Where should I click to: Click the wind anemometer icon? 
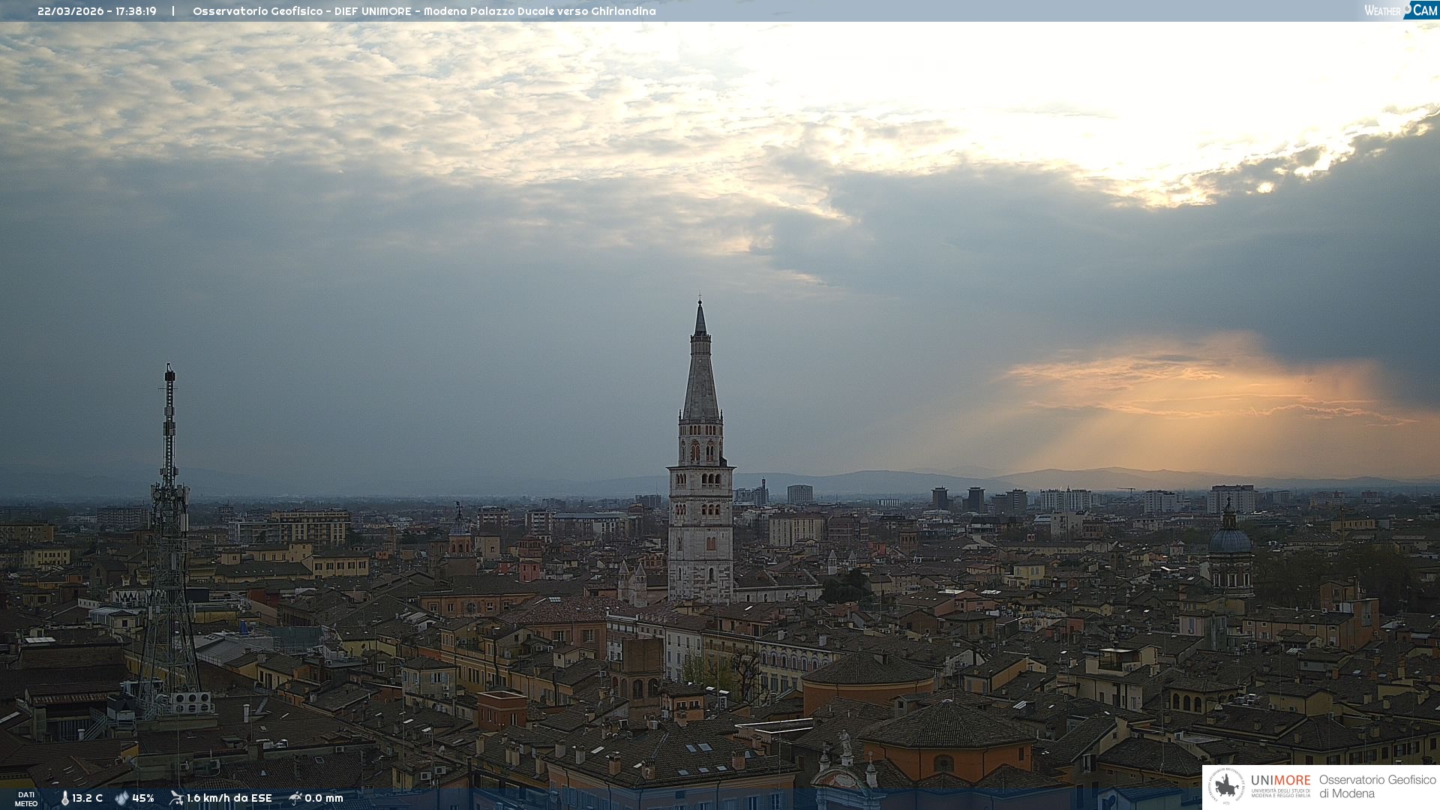tap(176, 798)
